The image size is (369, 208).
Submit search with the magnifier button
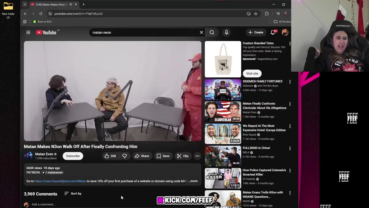pyautogui.click(x=212, y=32)
